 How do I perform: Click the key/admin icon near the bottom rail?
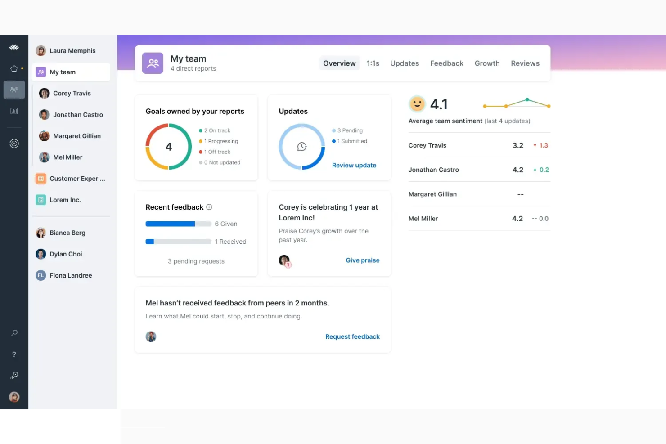click(x=14, y=376)
